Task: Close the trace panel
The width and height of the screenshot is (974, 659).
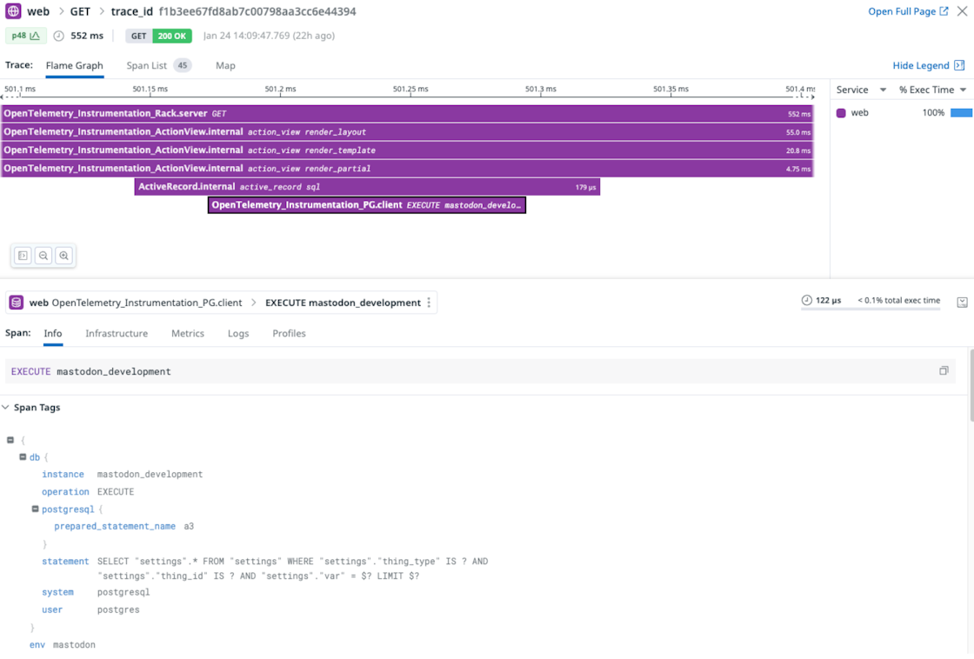Action: 962,11
